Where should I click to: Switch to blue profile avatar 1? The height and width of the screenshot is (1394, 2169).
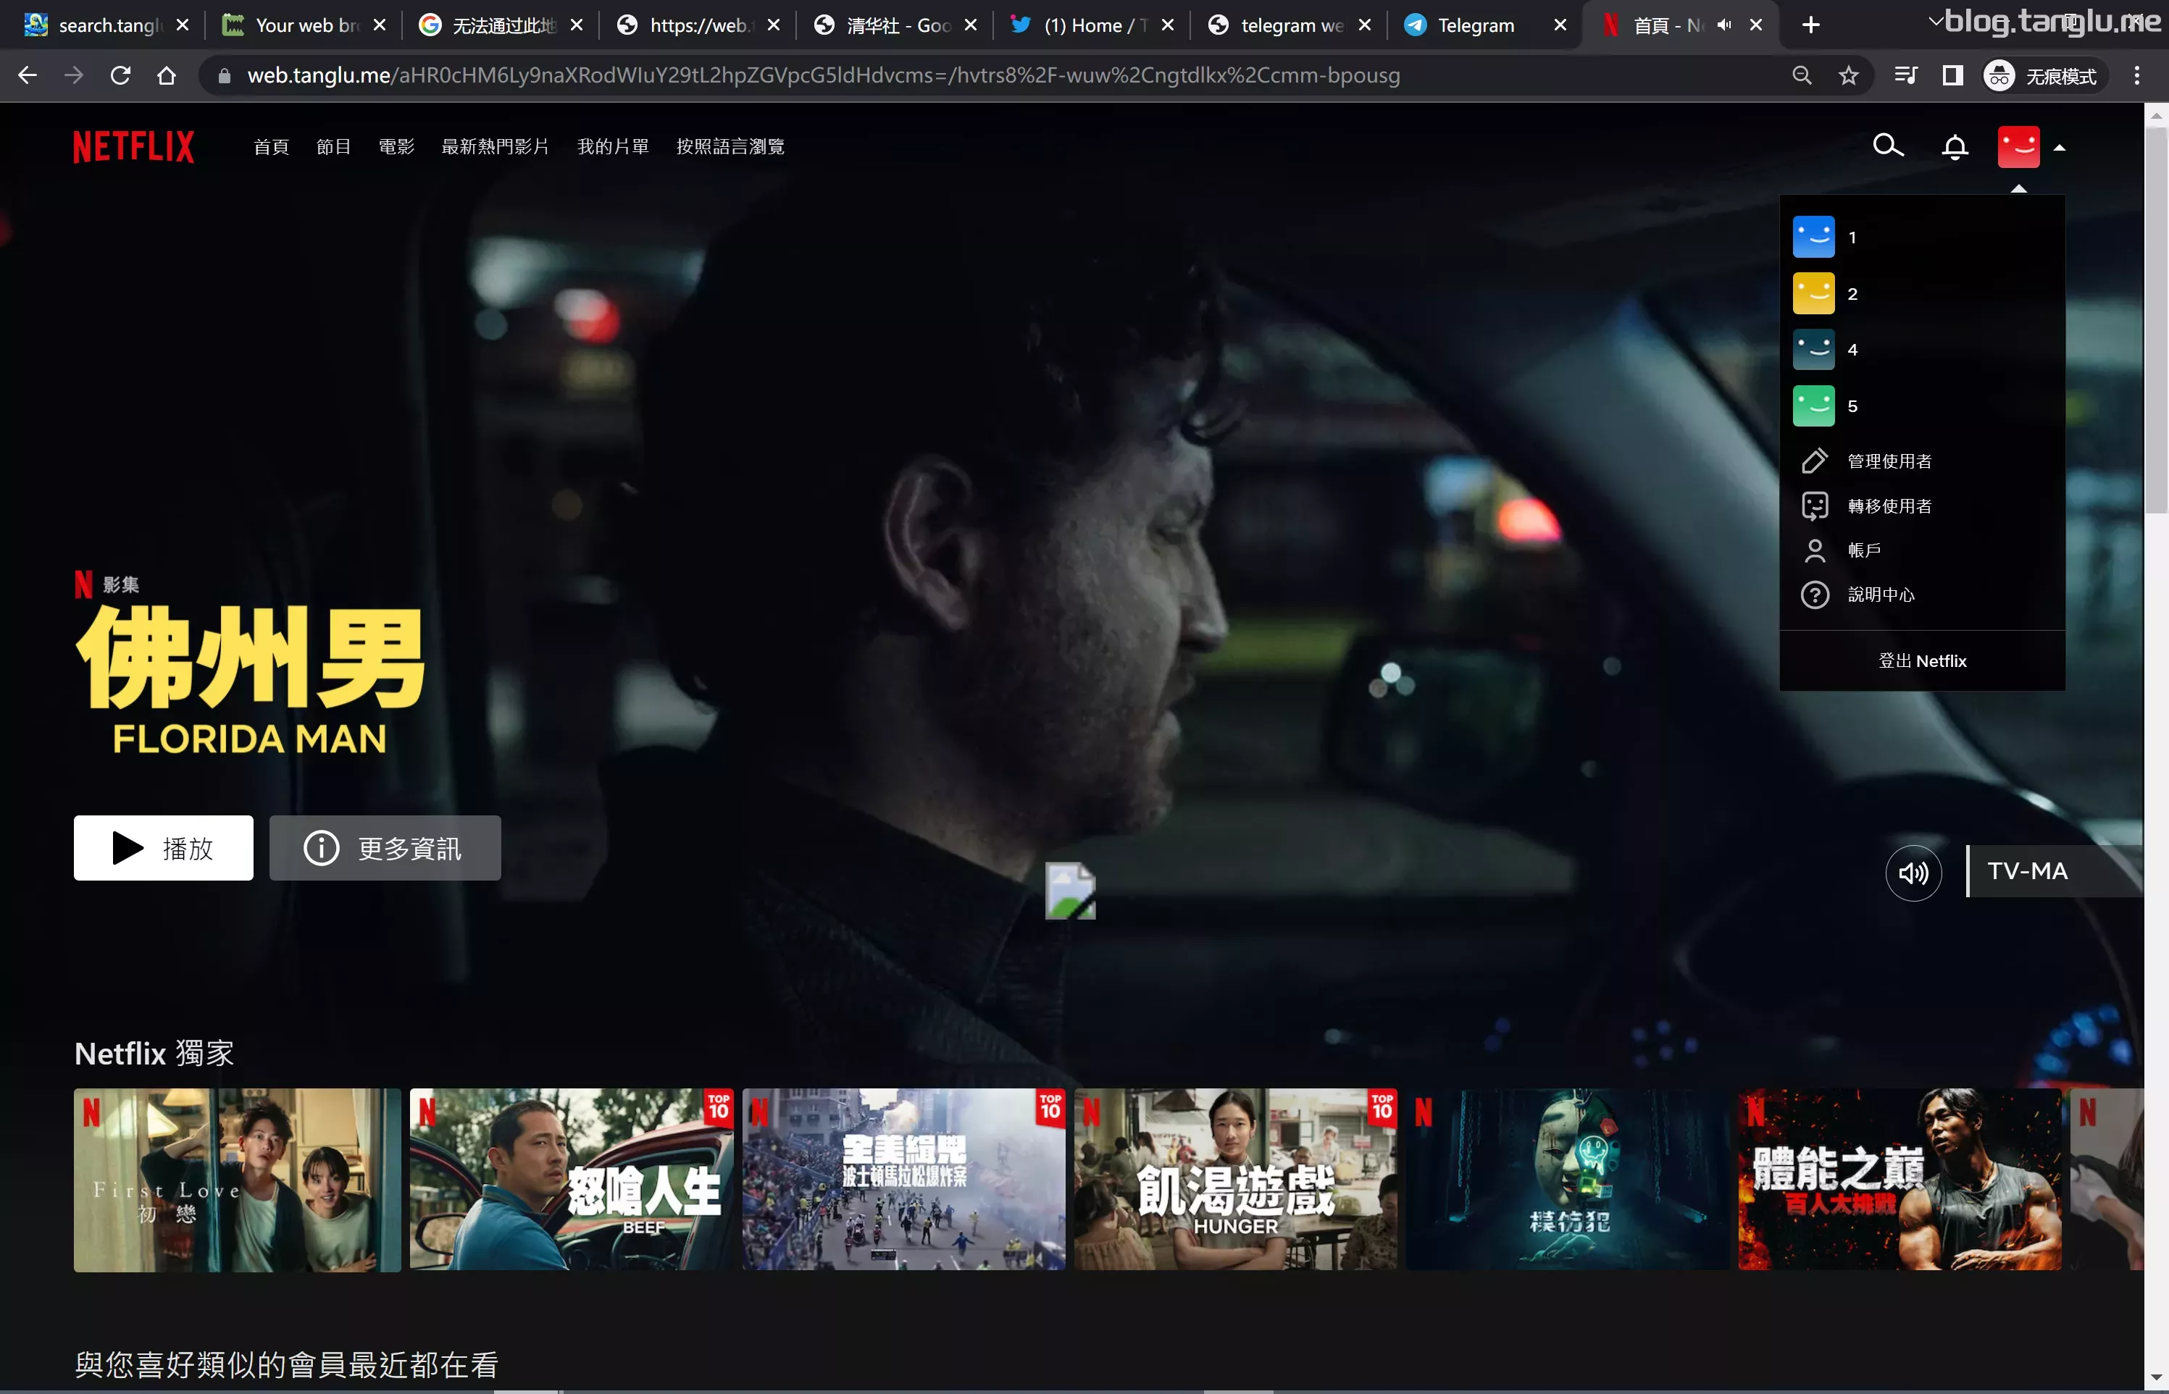coord(1813,238)
